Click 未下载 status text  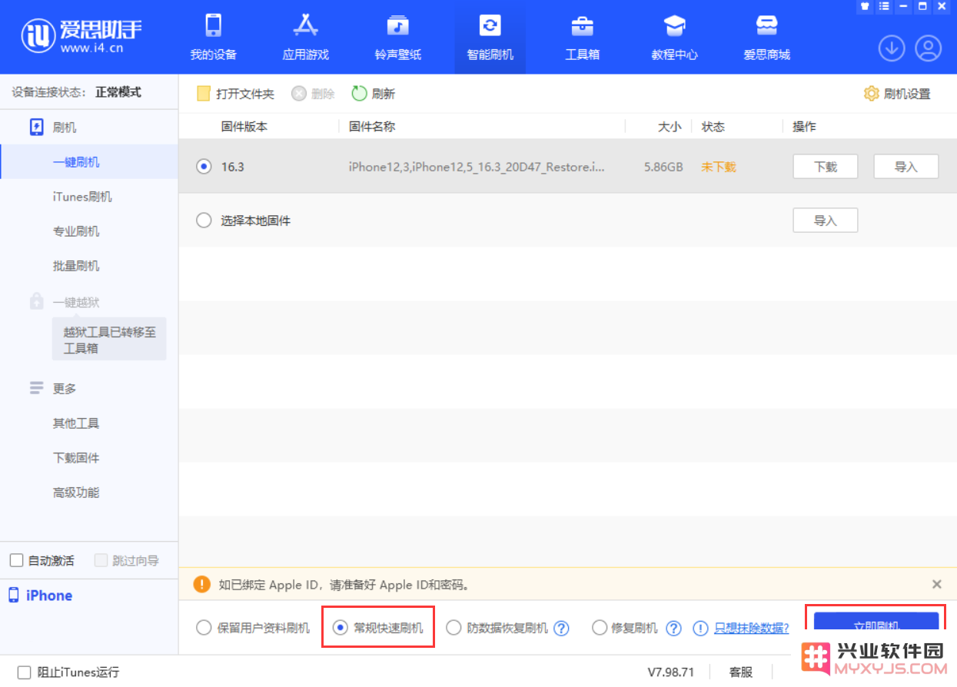coord(719,167)
